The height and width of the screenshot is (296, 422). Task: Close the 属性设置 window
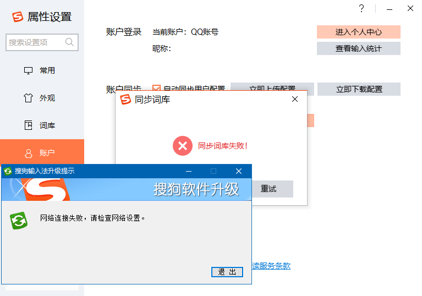click(410, 9)
